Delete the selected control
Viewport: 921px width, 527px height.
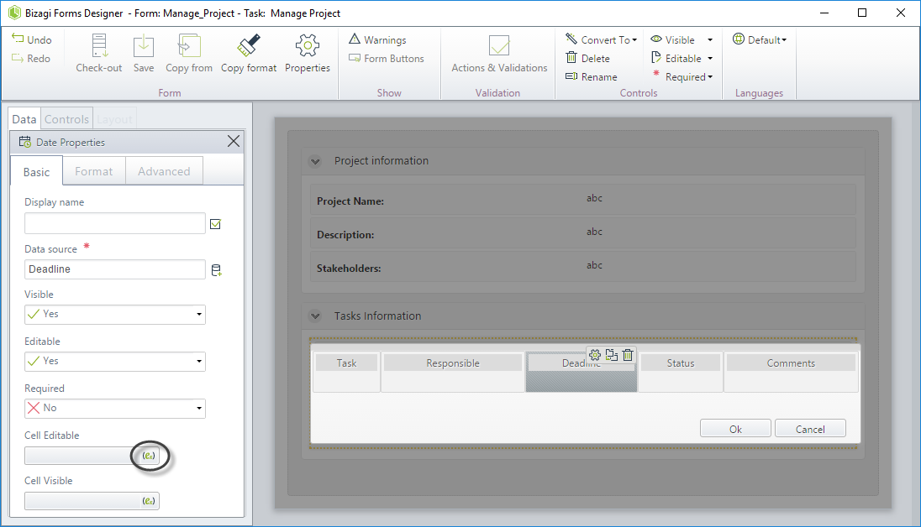[587, 58]
